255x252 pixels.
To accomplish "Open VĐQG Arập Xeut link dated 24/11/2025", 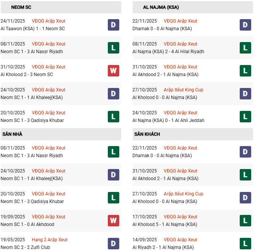I will 49,21.
